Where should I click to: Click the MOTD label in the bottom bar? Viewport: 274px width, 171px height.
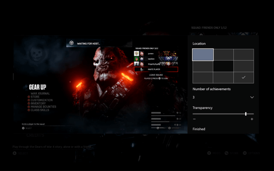pos(216,153)
